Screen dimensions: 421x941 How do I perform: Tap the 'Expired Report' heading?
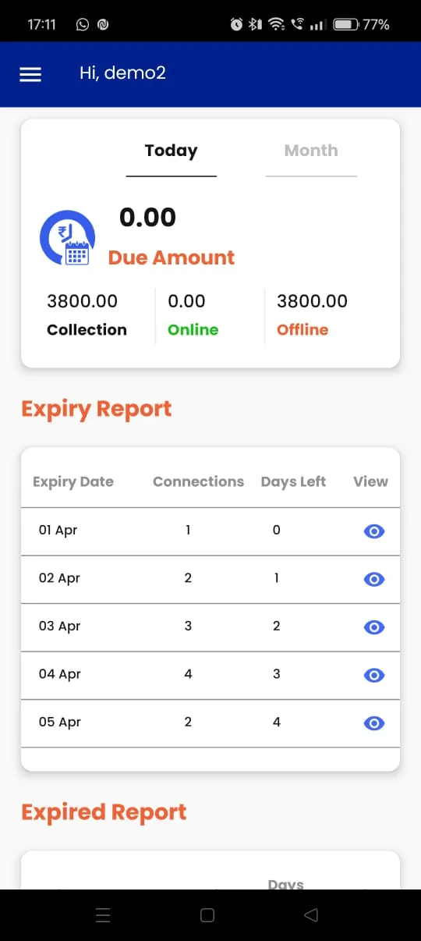point(104,812)
